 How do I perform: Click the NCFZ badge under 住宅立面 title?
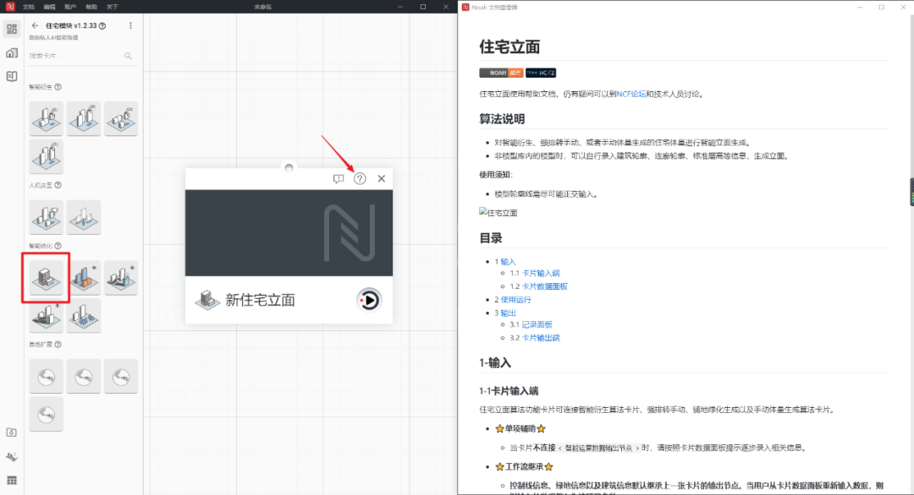pos(540,73)
